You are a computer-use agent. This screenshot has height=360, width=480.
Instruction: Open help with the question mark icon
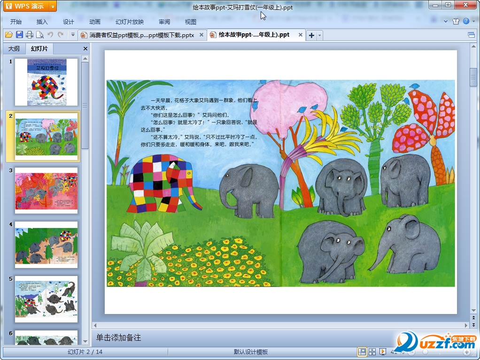[466, 21]
